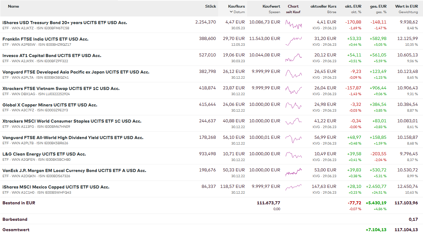Click the Datum sort chevron in header

232,12
